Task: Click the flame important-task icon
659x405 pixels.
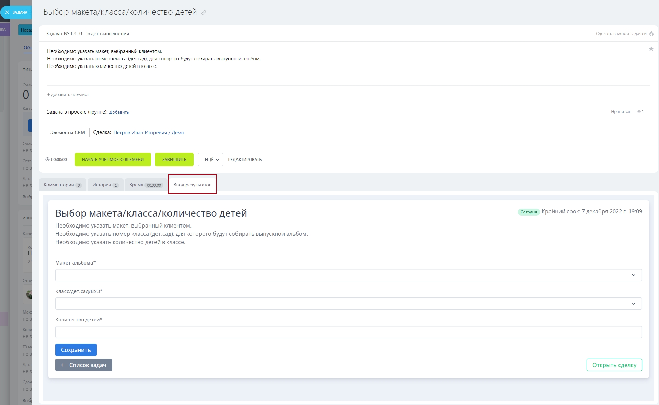Action: coord(651,34)
